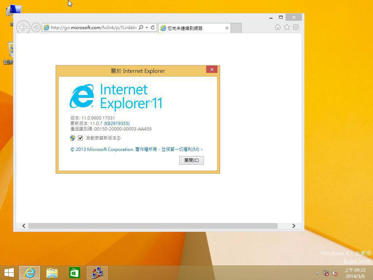This screenshot has height=280, width=373.
Task: Open a new blank tab
Action: 236,28
